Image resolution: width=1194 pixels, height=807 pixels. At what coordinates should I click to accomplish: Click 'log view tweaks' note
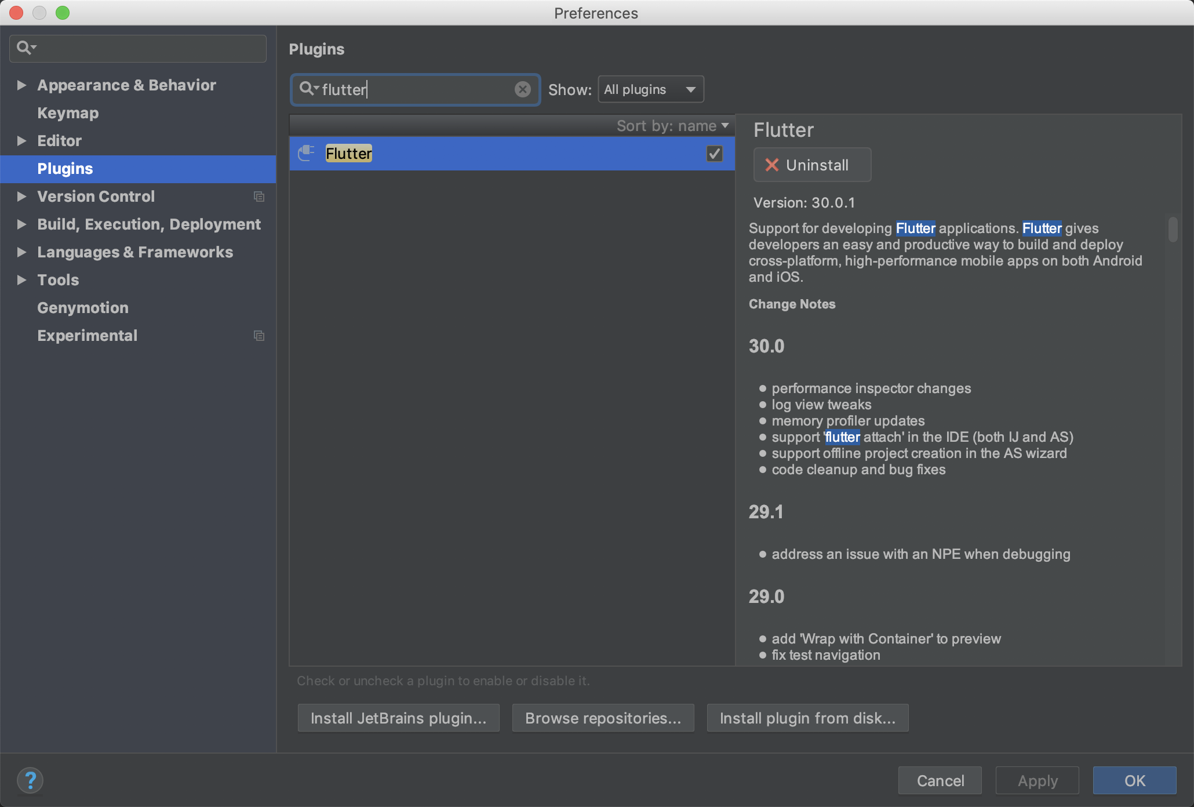(x=821, y=405)
